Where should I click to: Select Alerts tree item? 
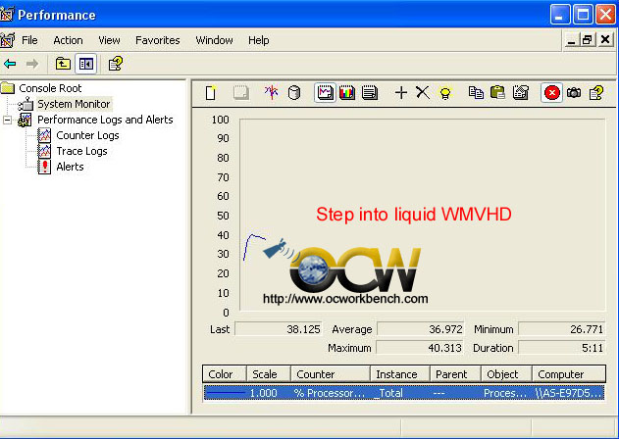pyautogui.click(x=70, y=167)
